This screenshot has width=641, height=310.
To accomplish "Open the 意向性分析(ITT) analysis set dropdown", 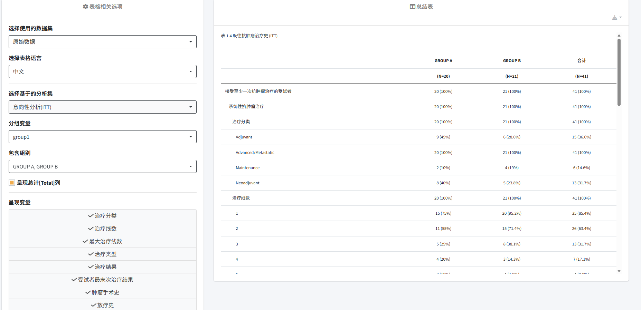I will [x=103, y=107].
